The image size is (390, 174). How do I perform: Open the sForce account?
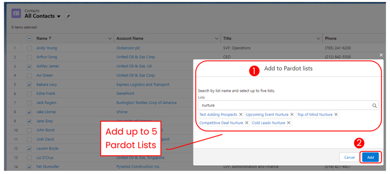[121, 112]
